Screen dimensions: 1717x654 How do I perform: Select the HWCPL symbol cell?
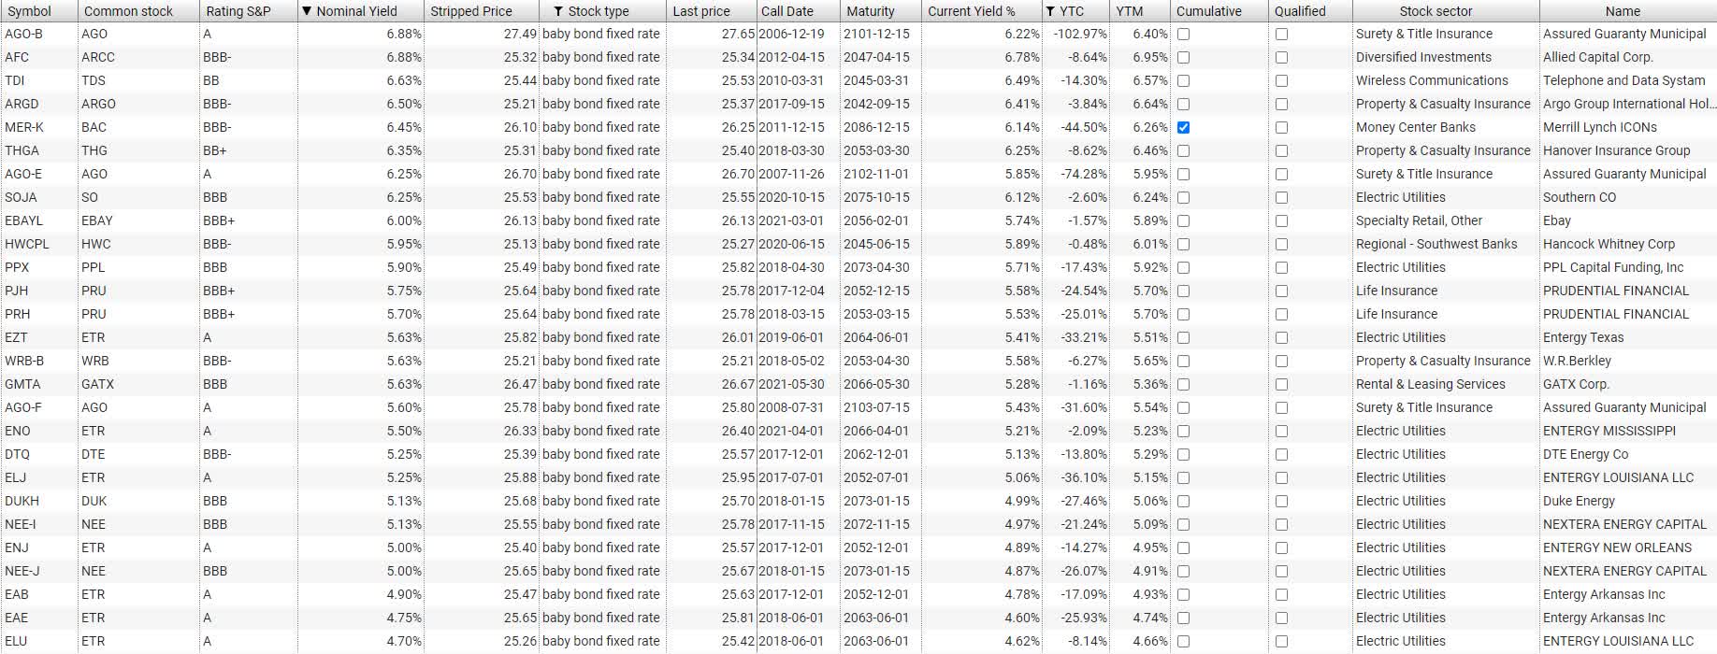[38, 244]
